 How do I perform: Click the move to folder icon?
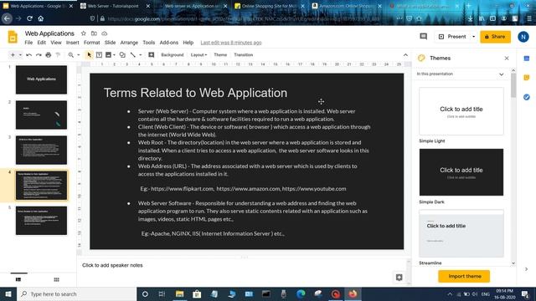click(94, 33)
